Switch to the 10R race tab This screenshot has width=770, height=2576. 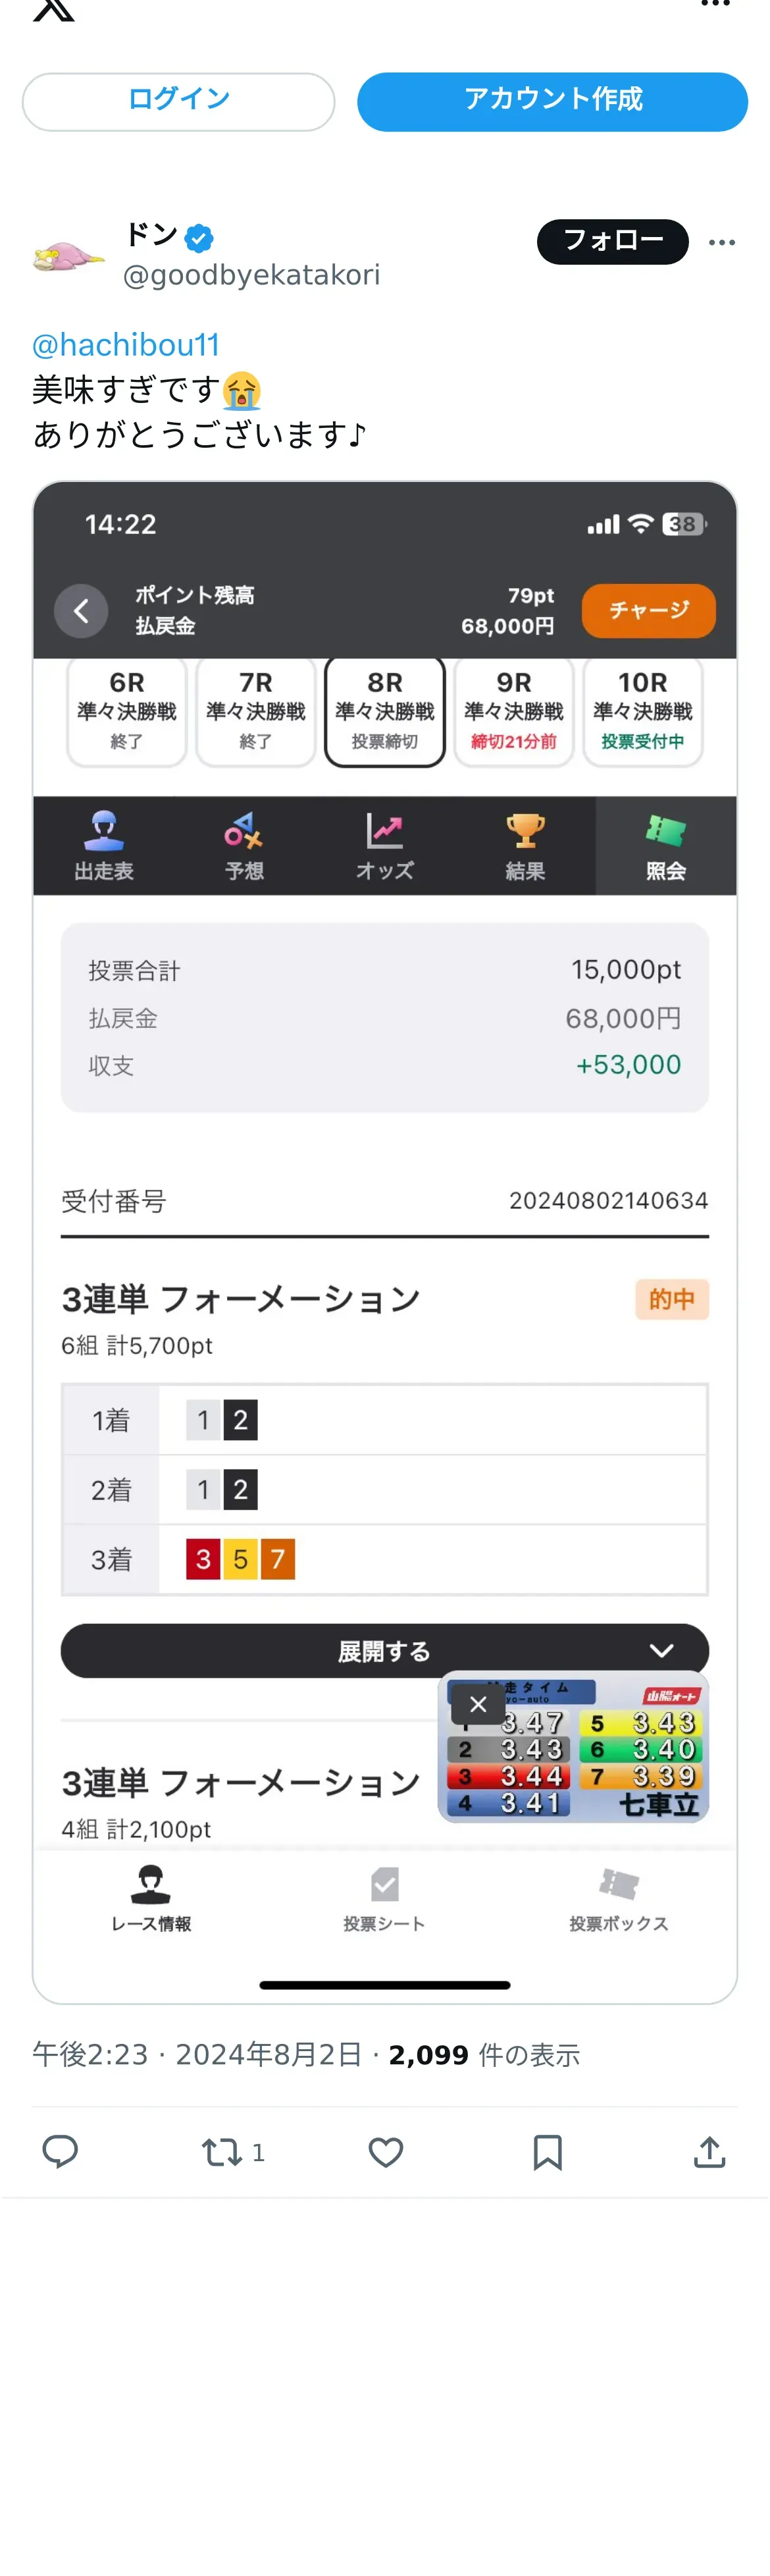(643, 711)
